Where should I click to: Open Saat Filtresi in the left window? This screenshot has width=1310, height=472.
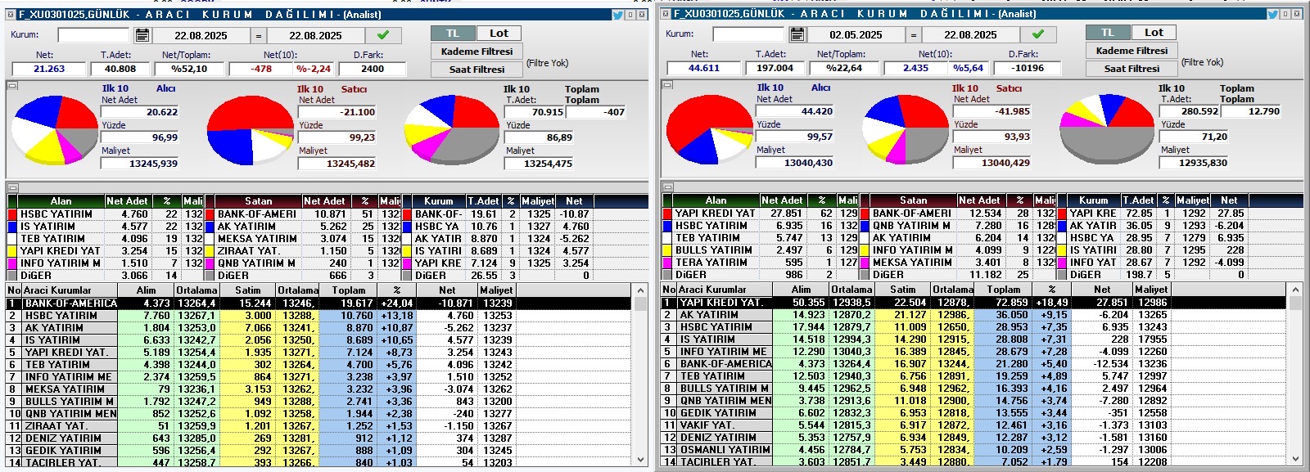(477, 70)
